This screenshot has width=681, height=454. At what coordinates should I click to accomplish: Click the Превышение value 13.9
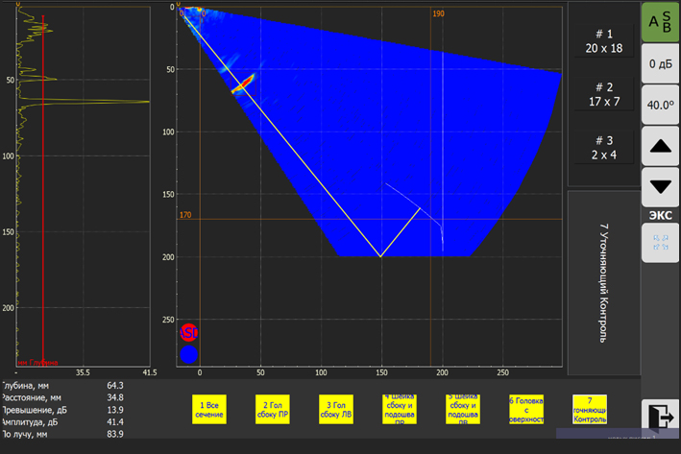tap(115, 410)
